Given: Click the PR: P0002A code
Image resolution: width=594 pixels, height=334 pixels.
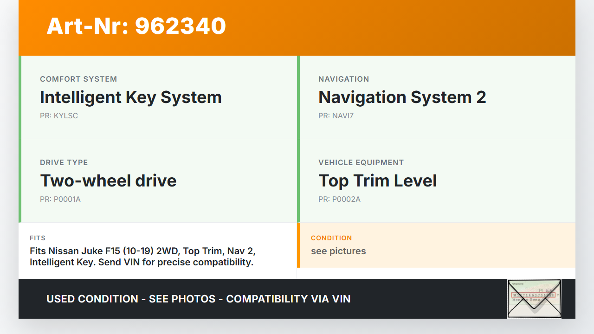Looking at the screenshot, I should coord(339,199).
